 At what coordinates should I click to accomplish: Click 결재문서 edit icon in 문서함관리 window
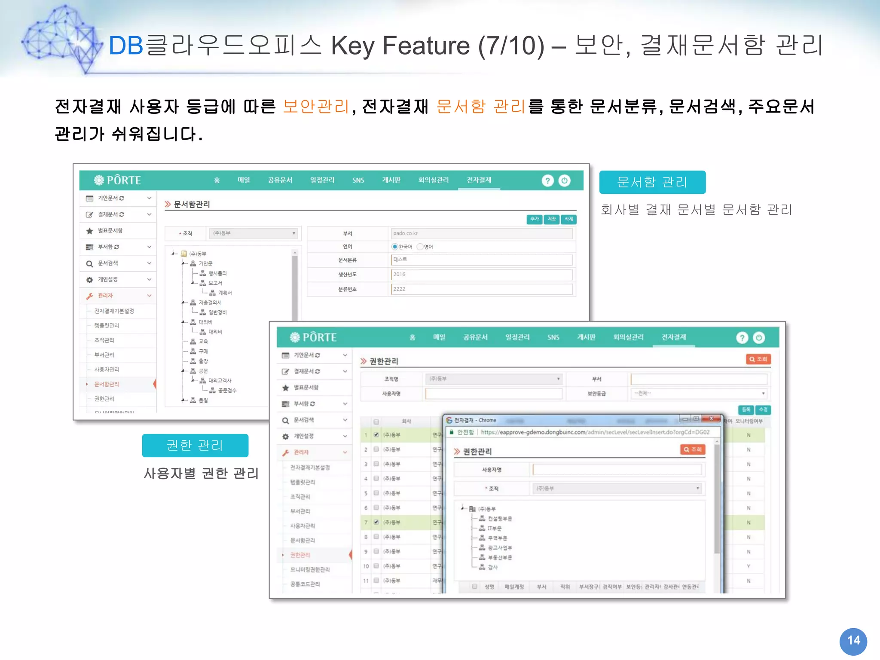pos(89,214)
